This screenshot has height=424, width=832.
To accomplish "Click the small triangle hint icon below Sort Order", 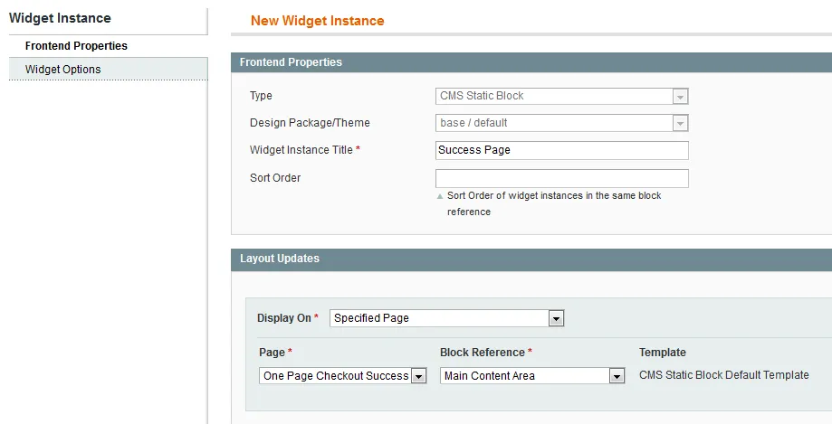I will point(440,196).
